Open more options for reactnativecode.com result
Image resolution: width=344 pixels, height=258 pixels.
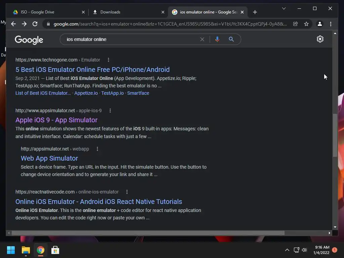pos(127,192)
